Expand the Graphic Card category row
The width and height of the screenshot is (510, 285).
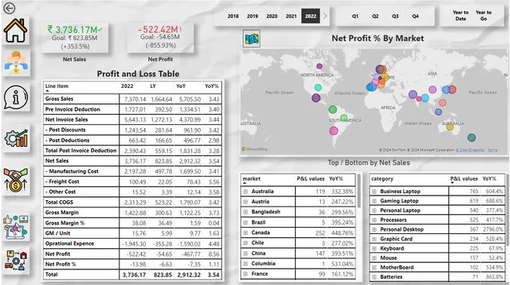[x=374, y=239]
